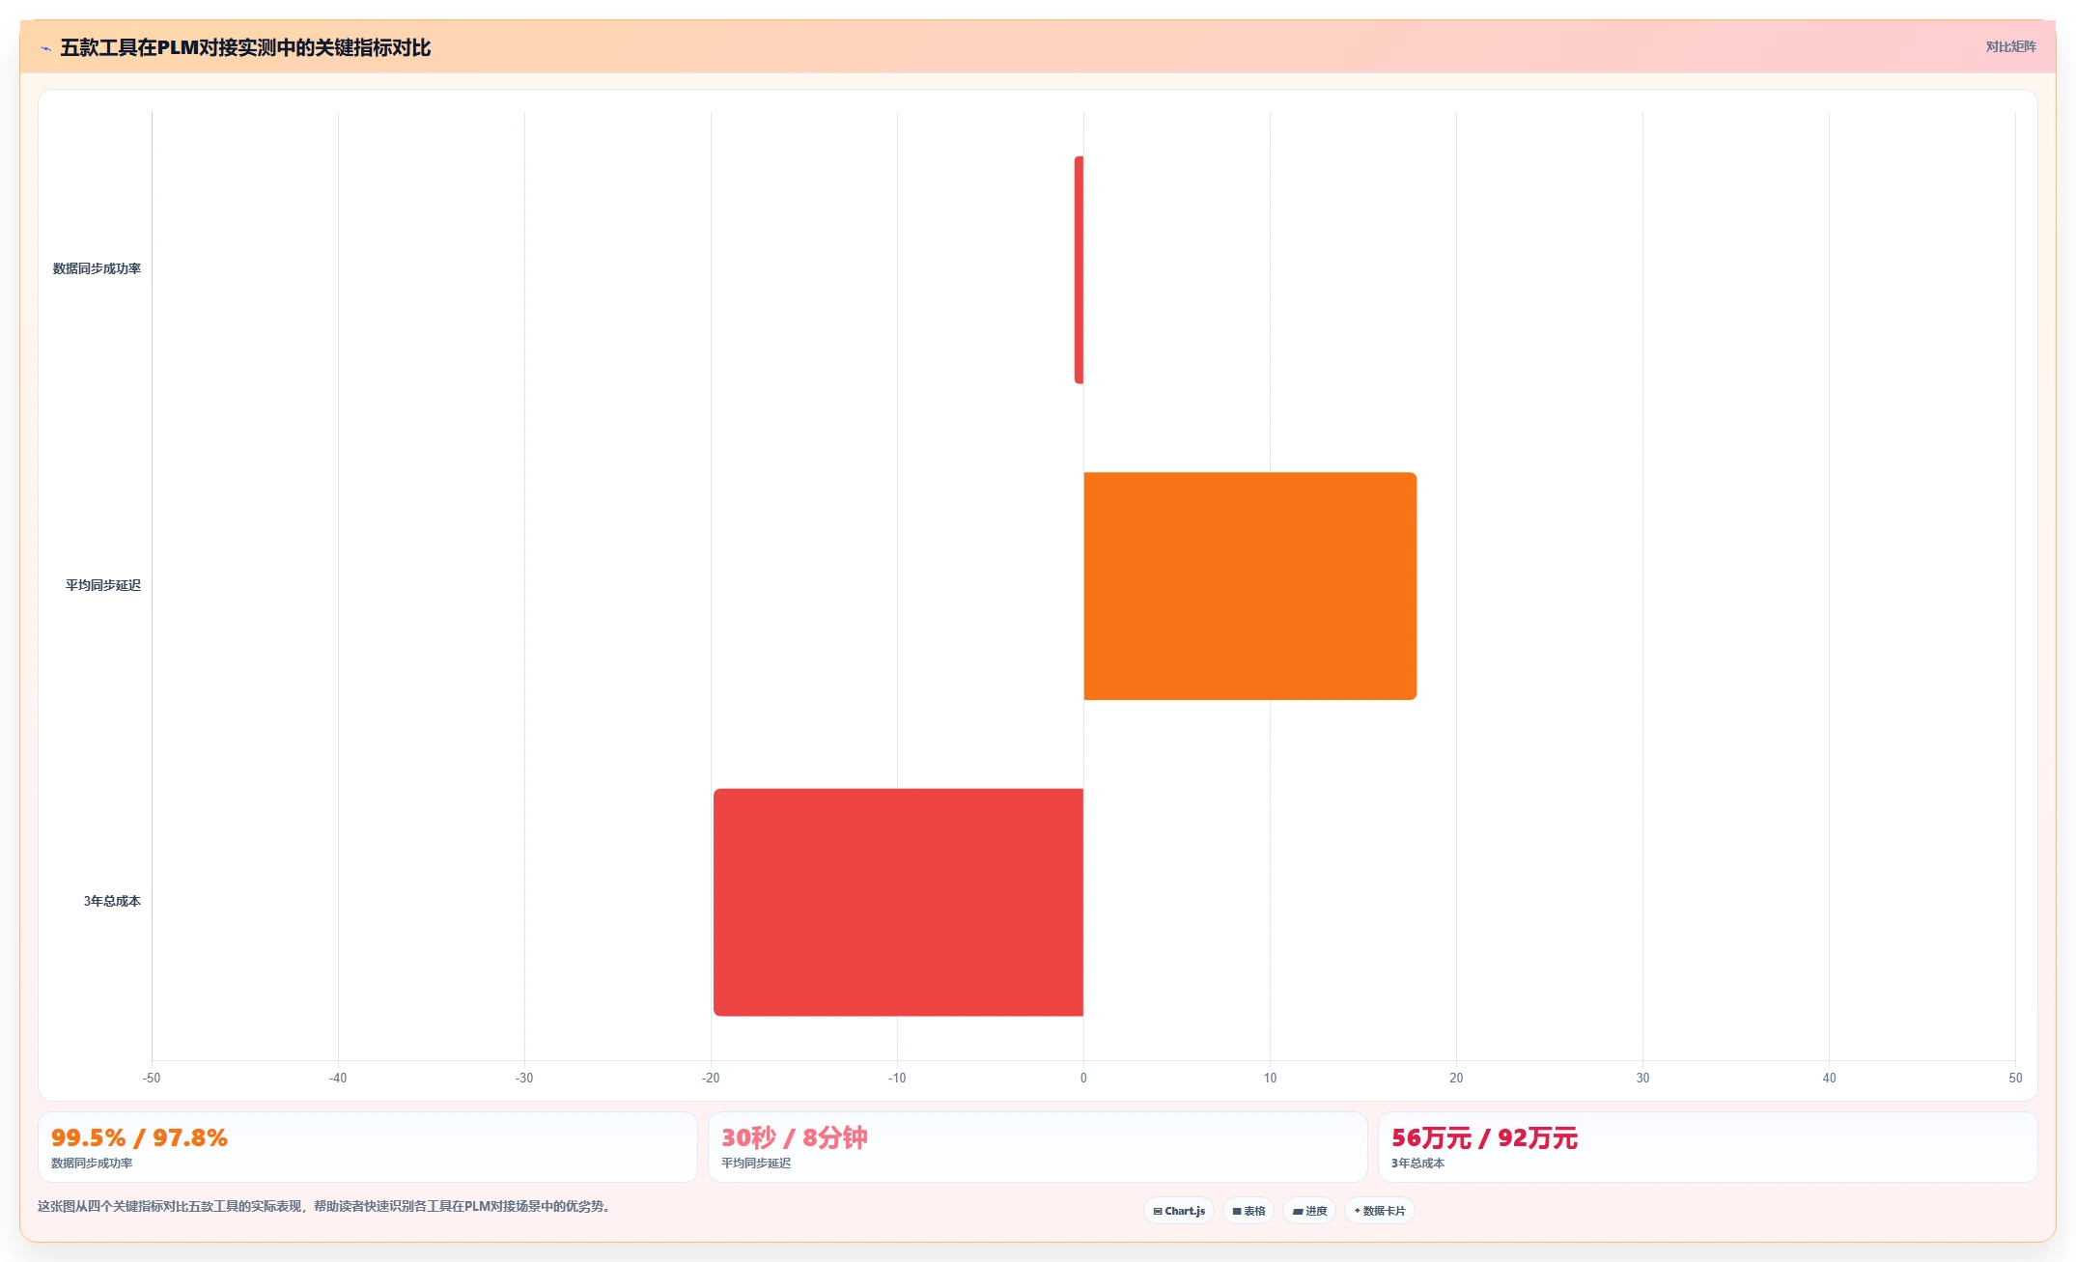This screenshot has width=2076, height=1262.
Task: Click the 30秒 / 8分钟 card value
Action: (x=795, y=1137)
